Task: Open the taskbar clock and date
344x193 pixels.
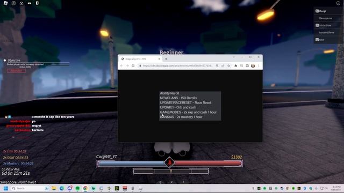Action: pos(336,188)
